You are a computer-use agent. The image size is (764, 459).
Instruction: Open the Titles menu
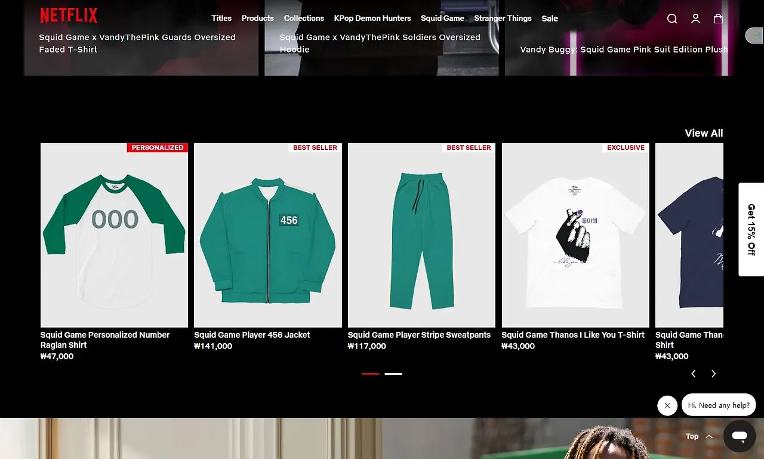221,18
